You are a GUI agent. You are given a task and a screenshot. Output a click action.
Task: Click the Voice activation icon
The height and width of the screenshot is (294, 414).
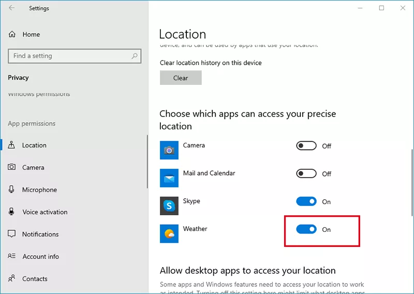pyautogui.click(x=11, y=211)
